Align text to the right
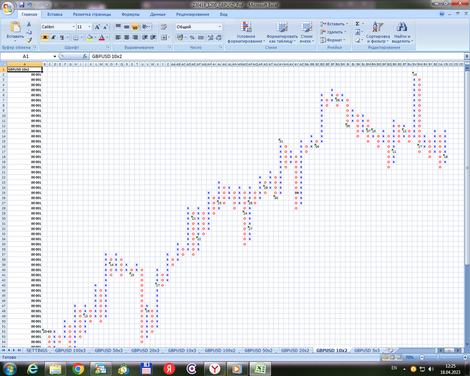 [x=135, y=38]
